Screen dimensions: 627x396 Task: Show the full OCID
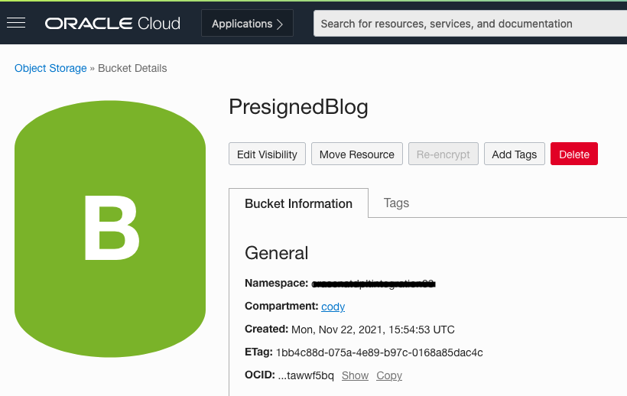[x=355, y=375]
